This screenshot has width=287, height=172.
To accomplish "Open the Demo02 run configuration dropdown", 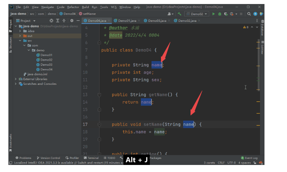I will [197, 14].
